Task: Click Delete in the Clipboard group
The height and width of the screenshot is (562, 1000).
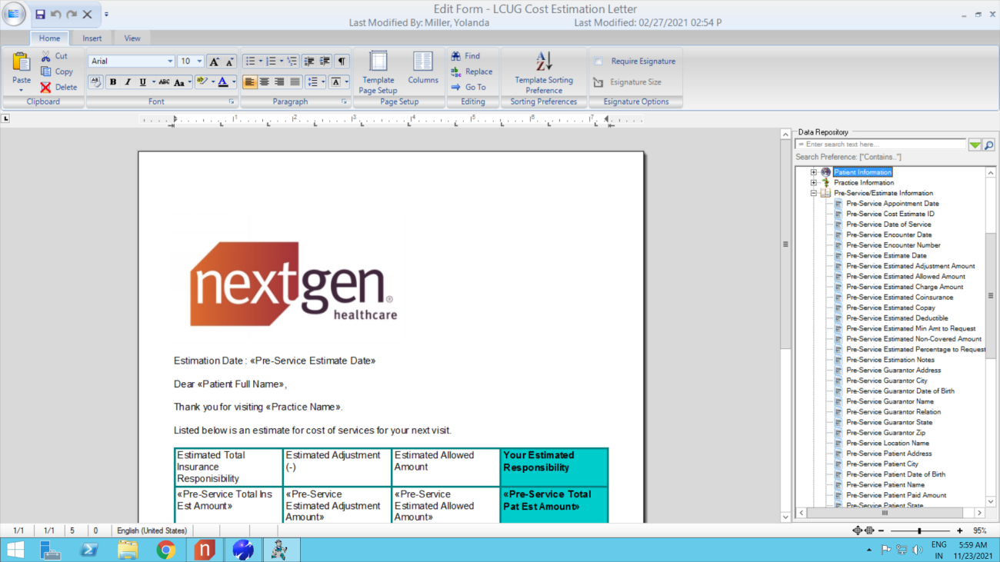Action: coord(58,87)
